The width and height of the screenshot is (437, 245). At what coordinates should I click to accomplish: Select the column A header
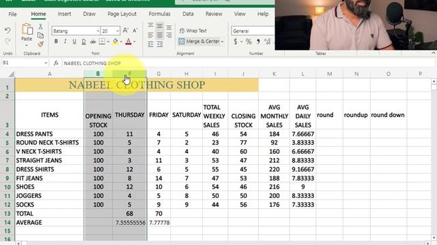[x=49, y=74]
